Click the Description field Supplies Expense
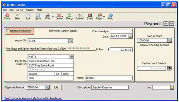Image resolution: width=179 pixels, height=102 pixels. coord(110,87)
